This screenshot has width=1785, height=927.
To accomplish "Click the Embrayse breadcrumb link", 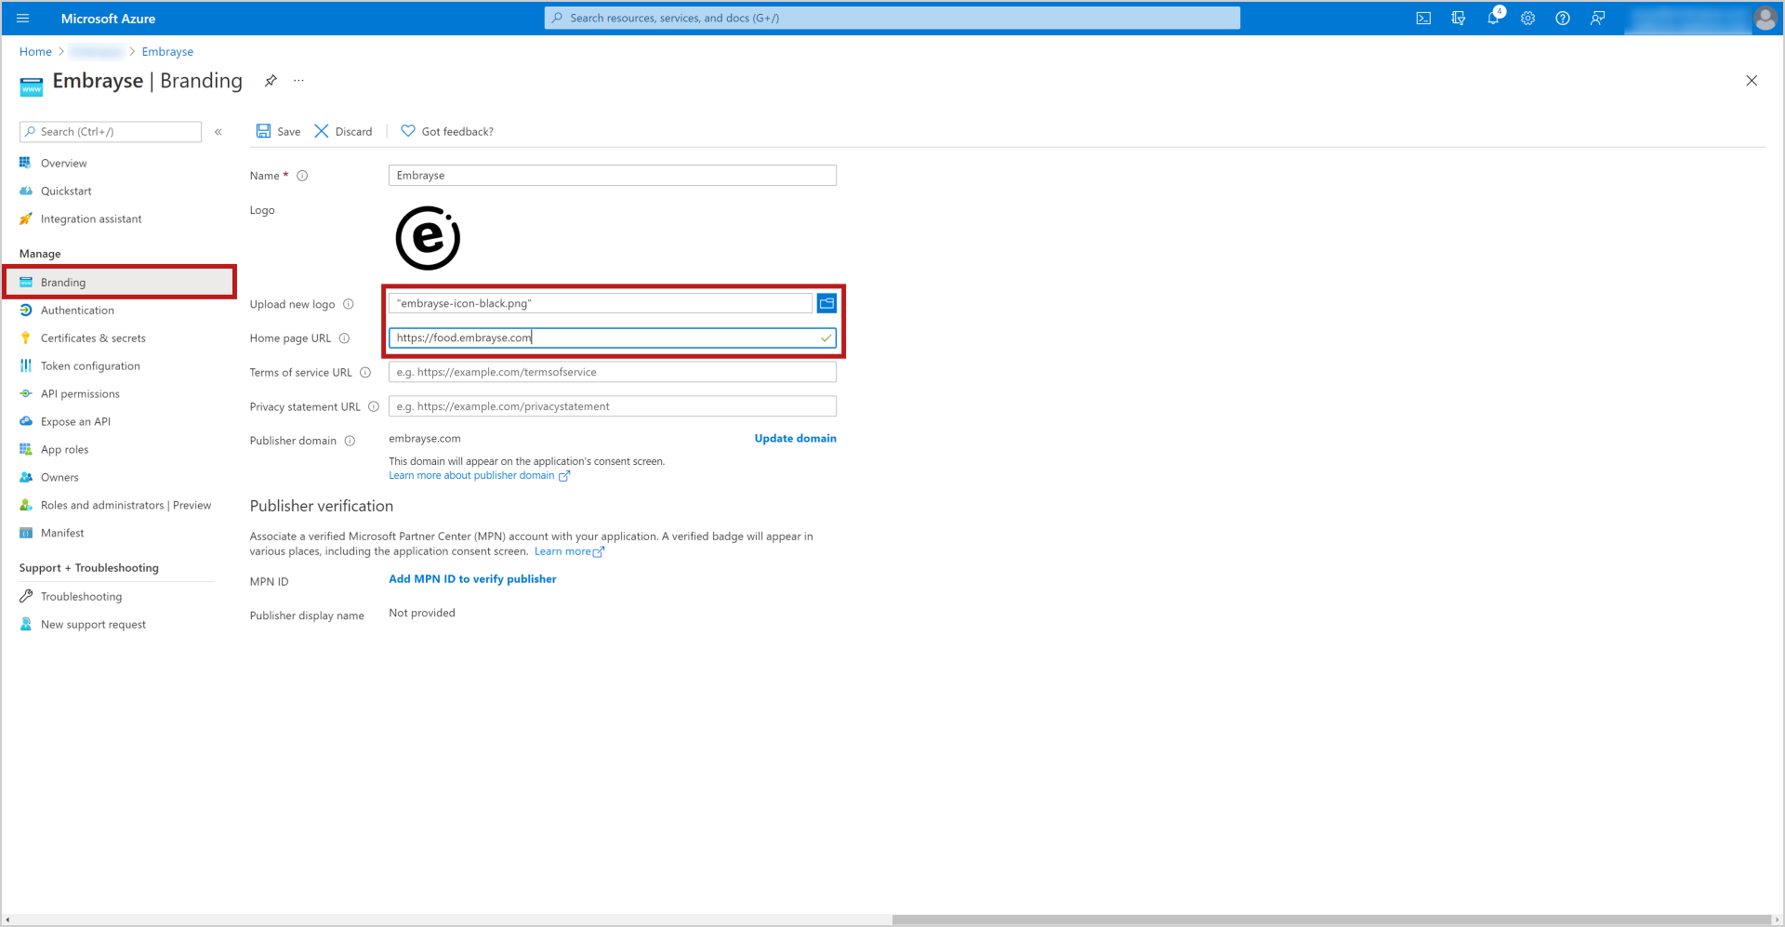I will pyautogui.click(x=167, y=51).
